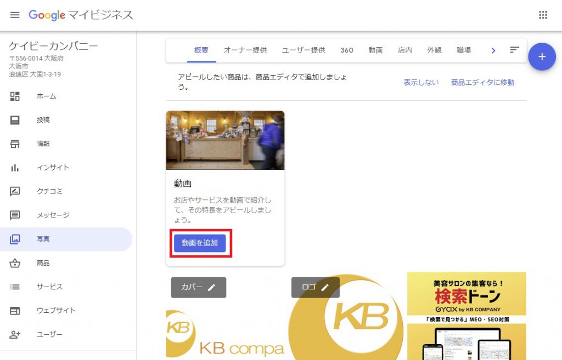Click the business name ケイビーカンパニー
Screen dimensions: 562x360
click(x=53, y=46)
